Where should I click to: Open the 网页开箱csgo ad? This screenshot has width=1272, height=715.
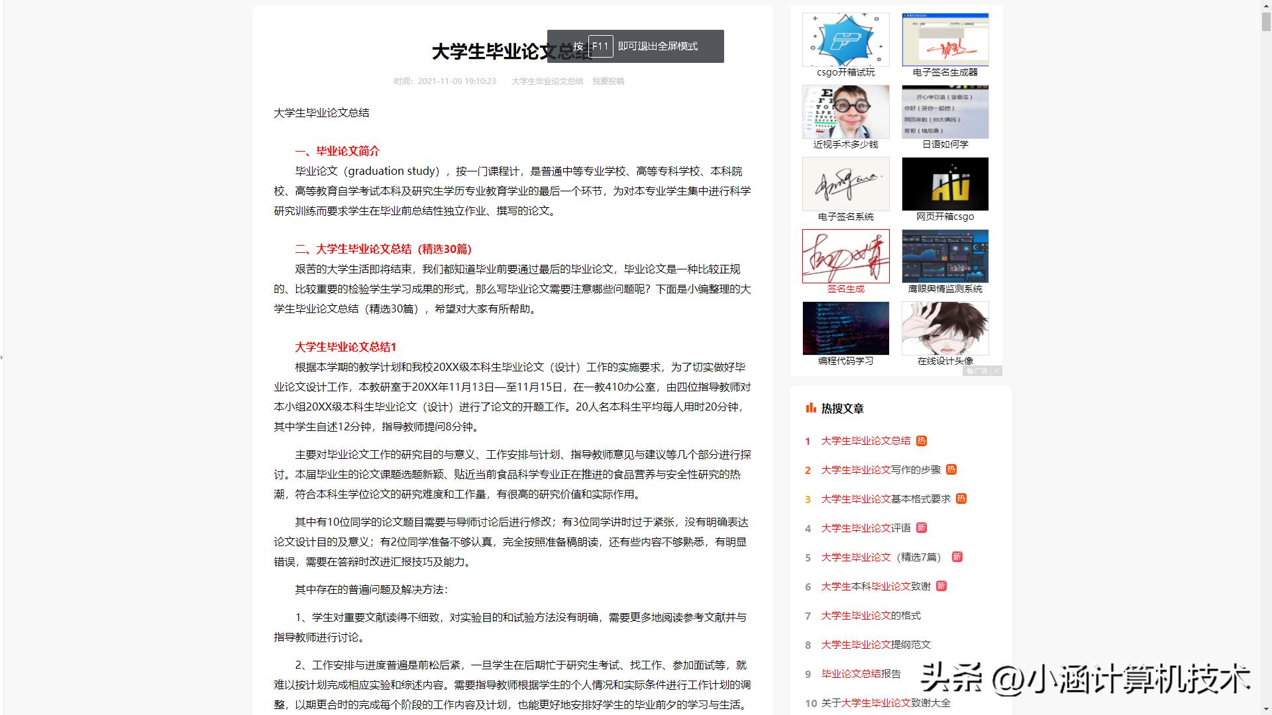coord(945,183)
